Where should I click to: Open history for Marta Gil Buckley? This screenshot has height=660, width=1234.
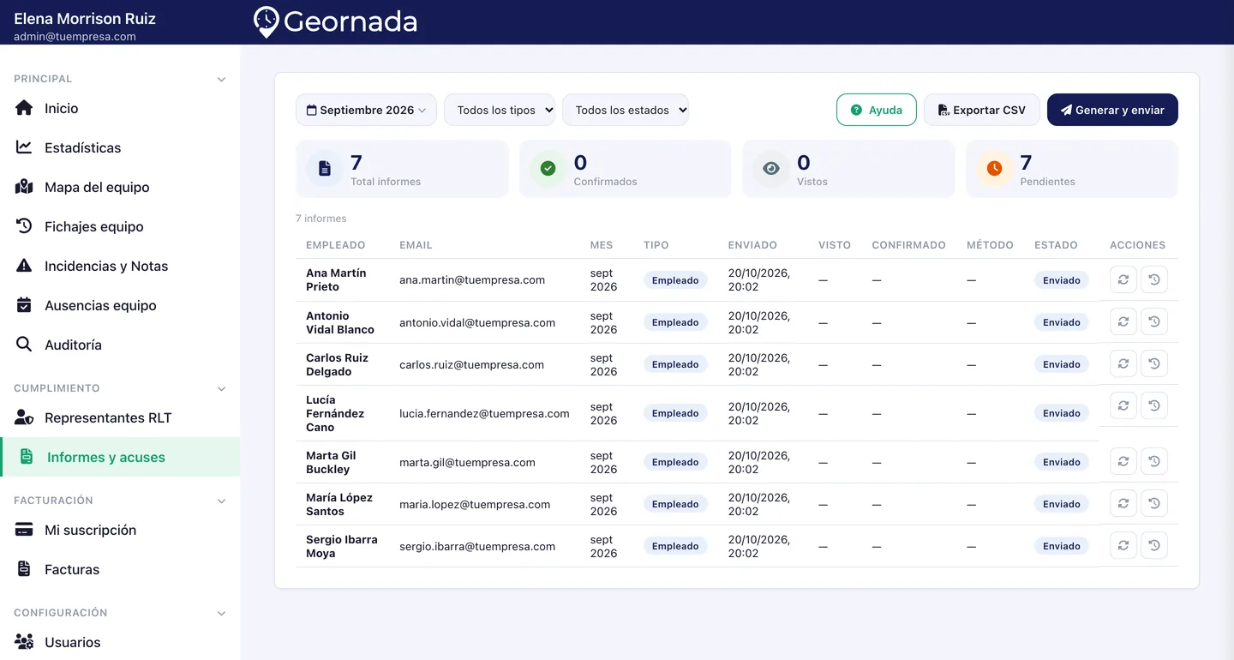(1154, 461)
